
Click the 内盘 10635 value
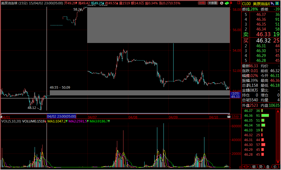point(274,105)
